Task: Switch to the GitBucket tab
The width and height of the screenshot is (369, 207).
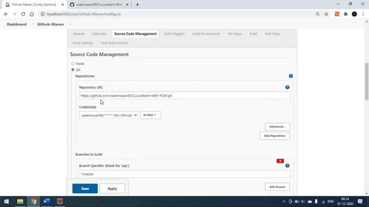Action: pos(99,34)
